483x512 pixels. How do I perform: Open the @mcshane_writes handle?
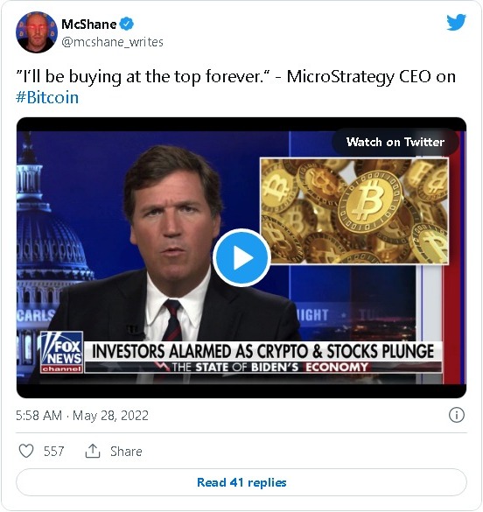tap(112, 42)
